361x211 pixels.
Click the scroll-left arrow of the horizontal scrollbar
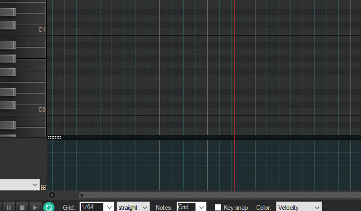tap(52, 195)
